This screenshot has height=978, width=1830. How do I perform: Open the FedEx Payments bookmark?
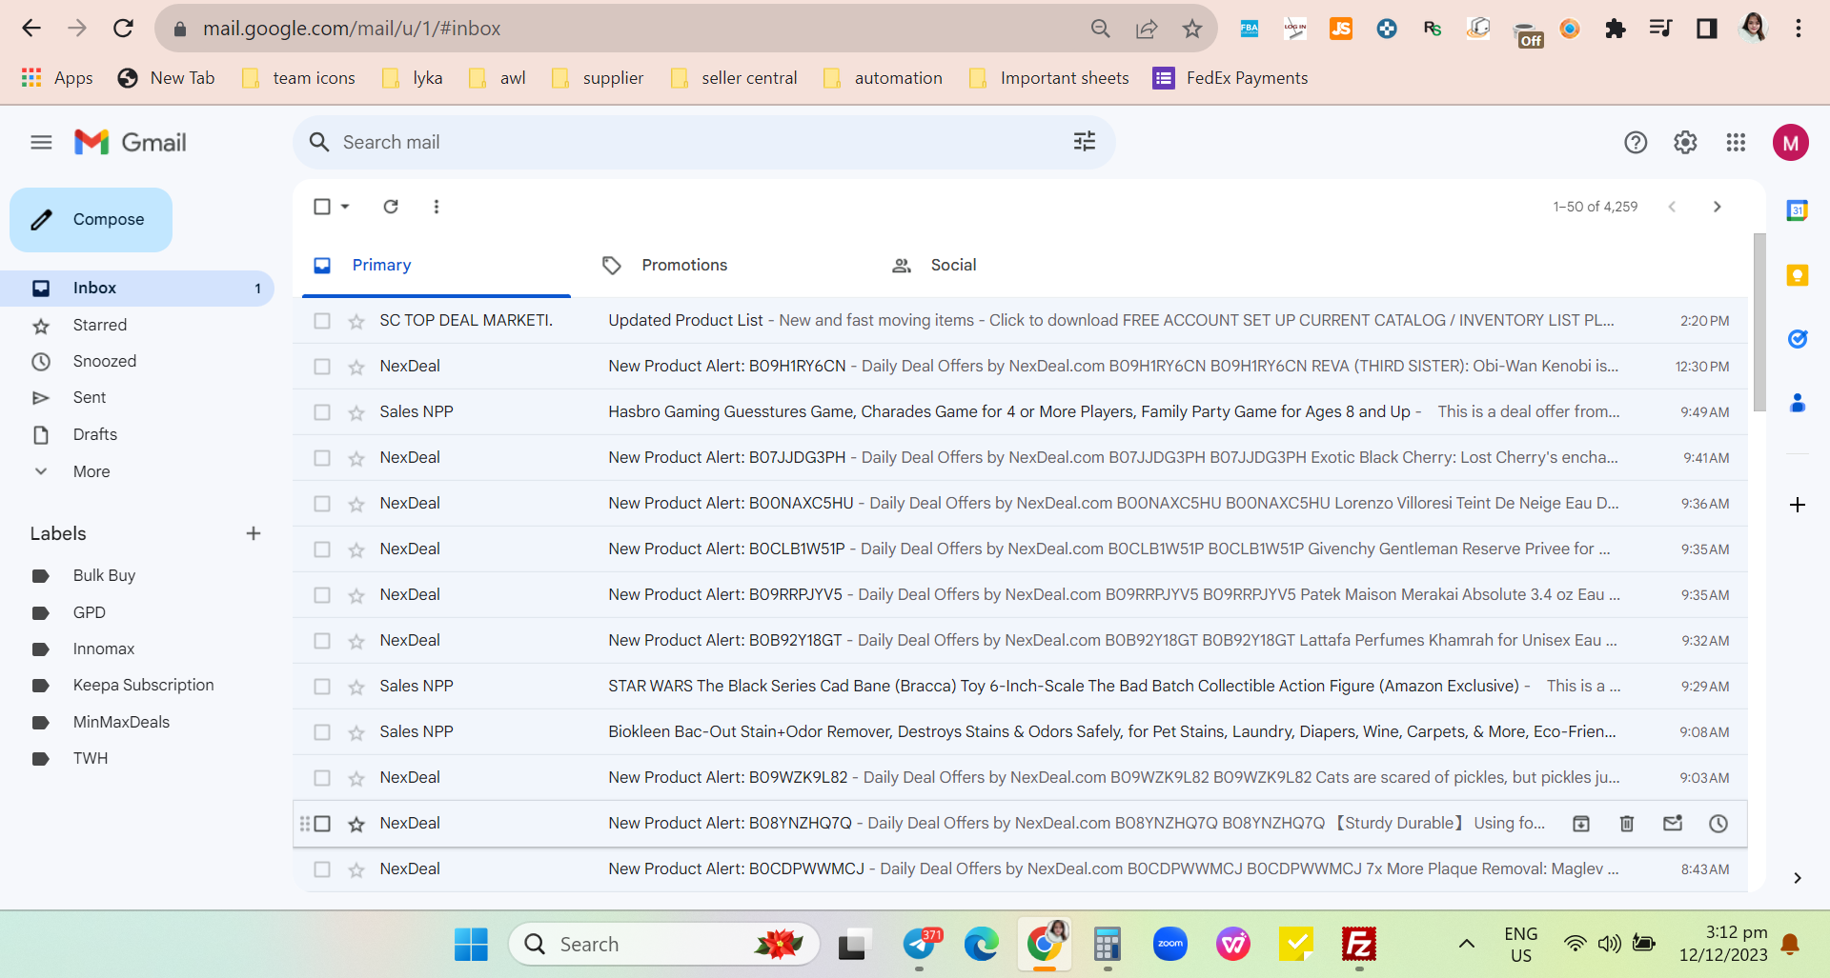1230,78
